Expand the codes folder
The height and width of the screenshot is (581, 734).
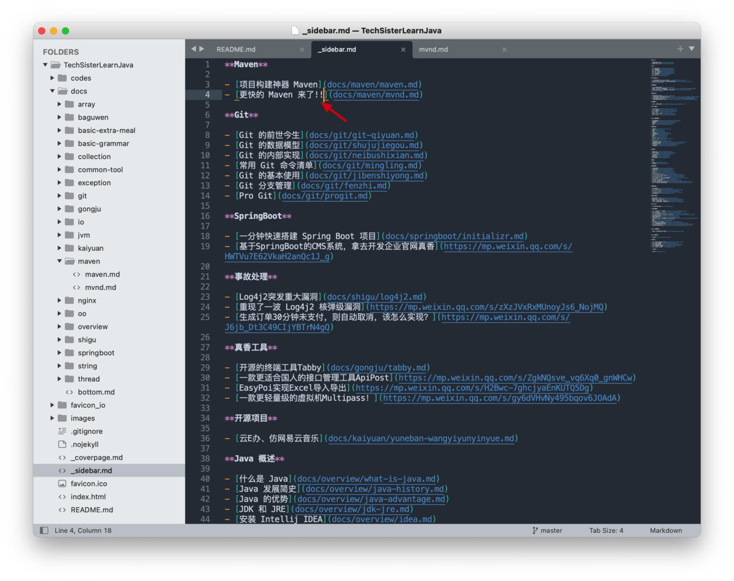53,78
